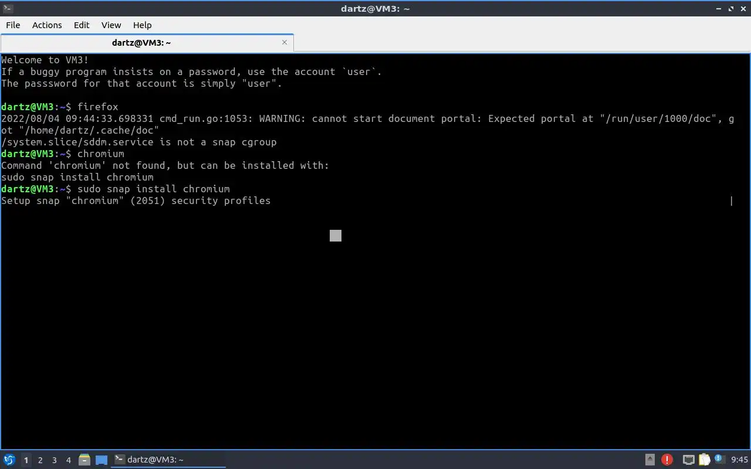Click the 'sudo snap install chromium' suggestion line
Screen dimensions: 751x469
point(77,177)
